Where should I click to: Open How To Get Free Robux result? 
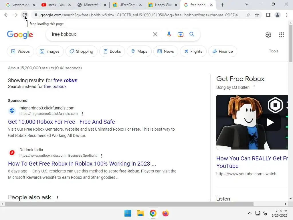82,164
